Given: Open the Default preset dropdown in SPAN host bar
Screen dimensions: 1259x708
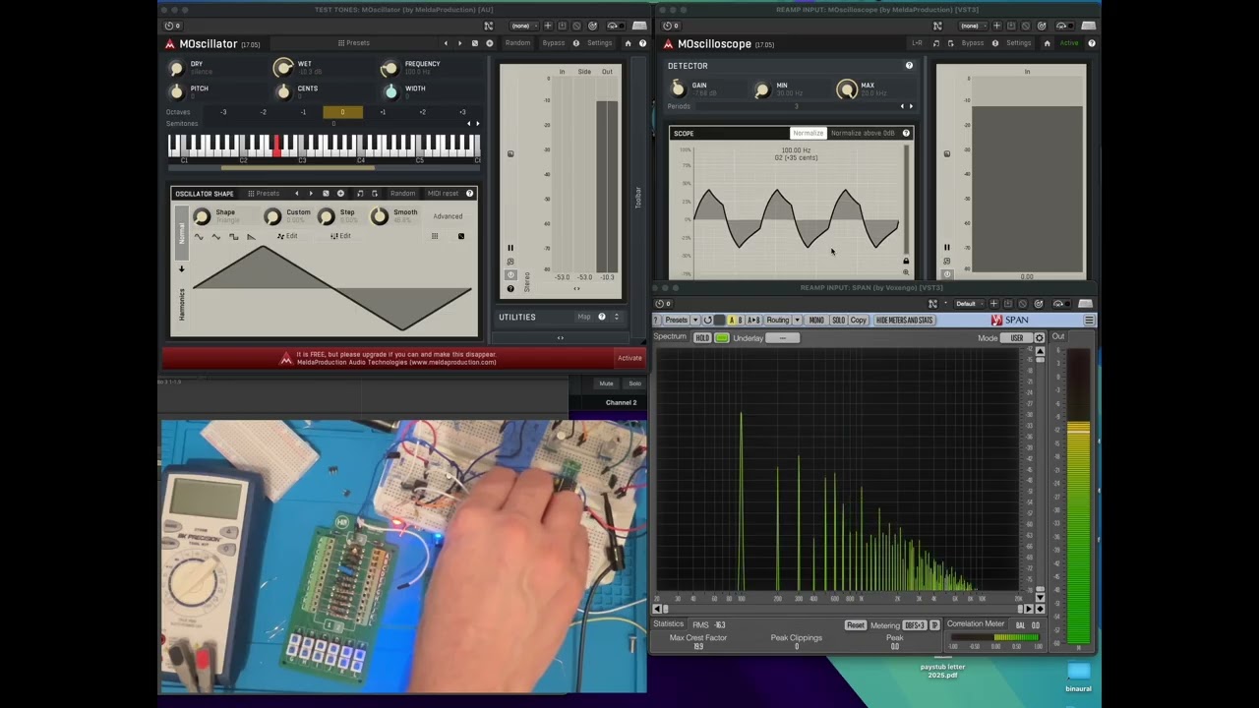Looking at the screenshot, I should 967,304.
